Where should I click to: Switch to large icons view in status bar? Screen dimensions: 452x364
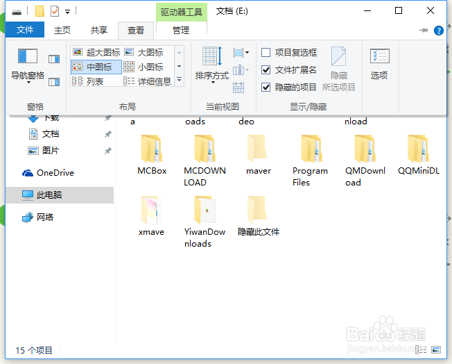pyautogui.click(x=436, y=350)
